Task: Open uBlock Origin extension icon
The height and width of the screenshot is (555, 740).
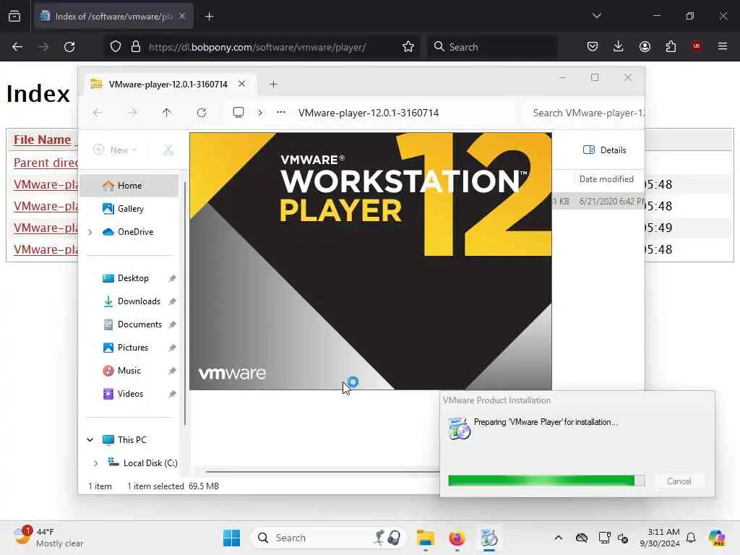Action: 697,46
